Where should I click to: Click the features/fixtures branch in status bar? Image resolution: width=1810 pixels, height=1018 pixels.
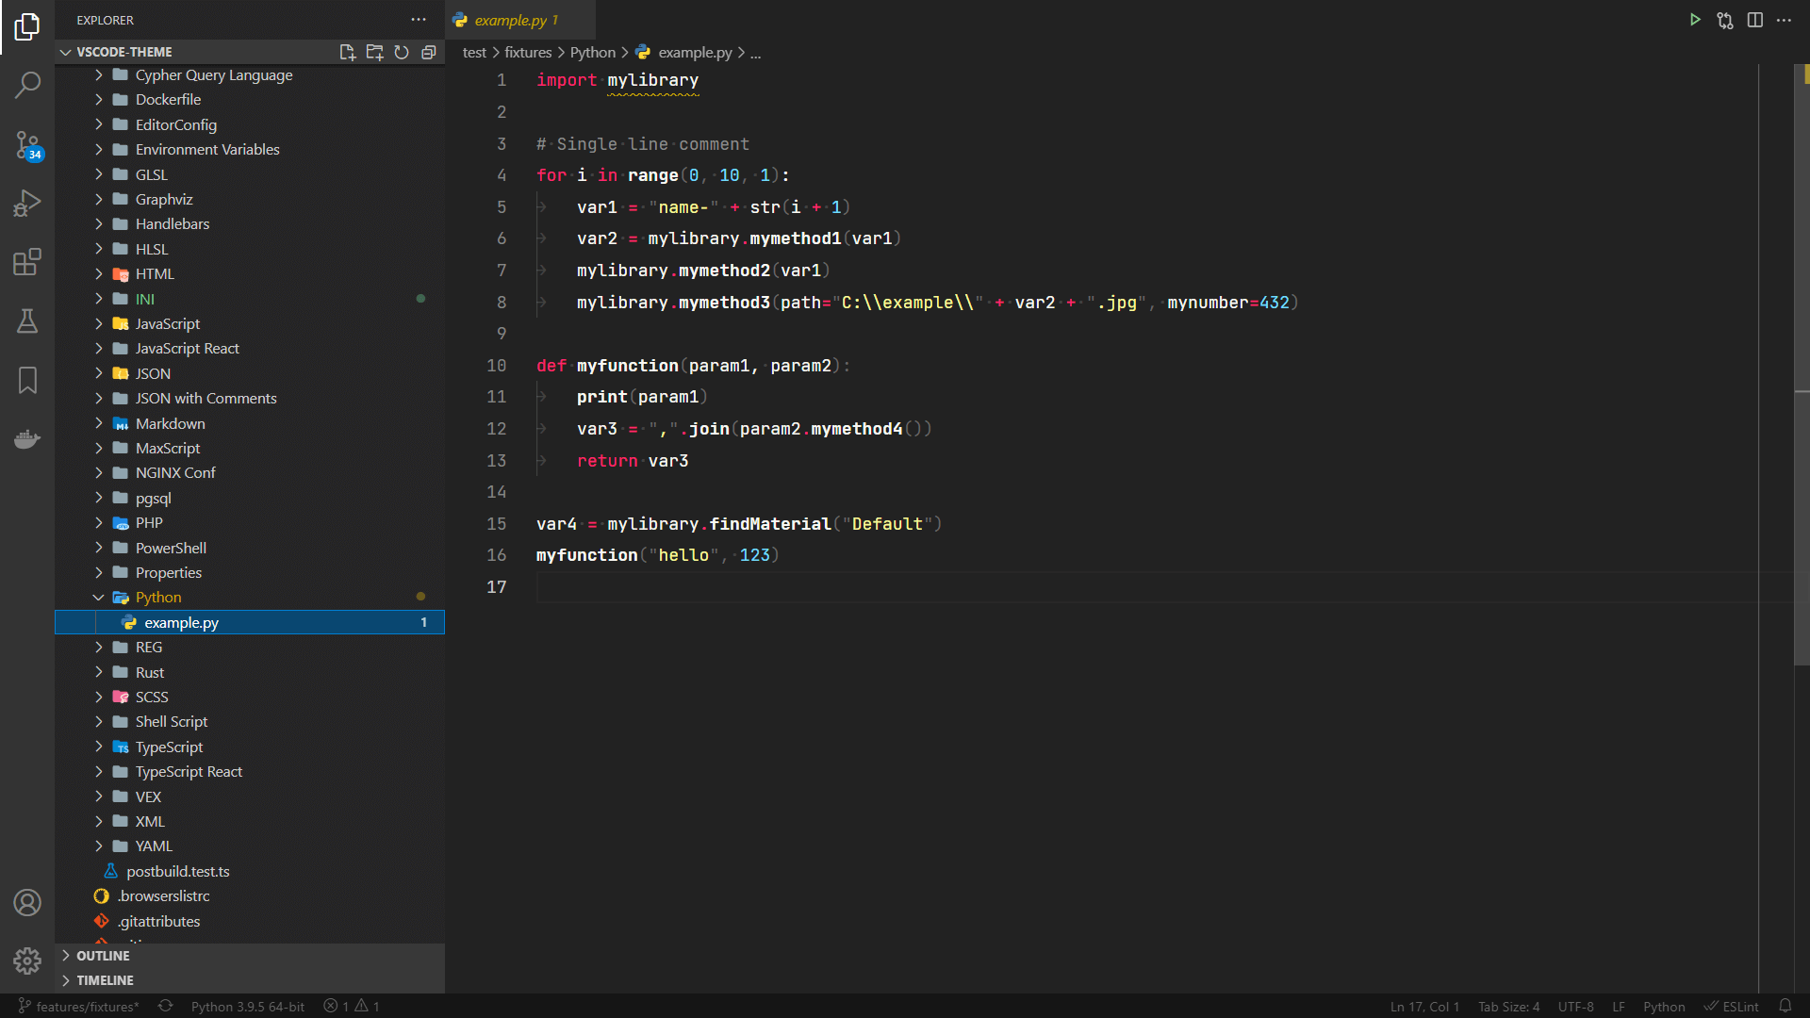click(x=79, y=1007)
